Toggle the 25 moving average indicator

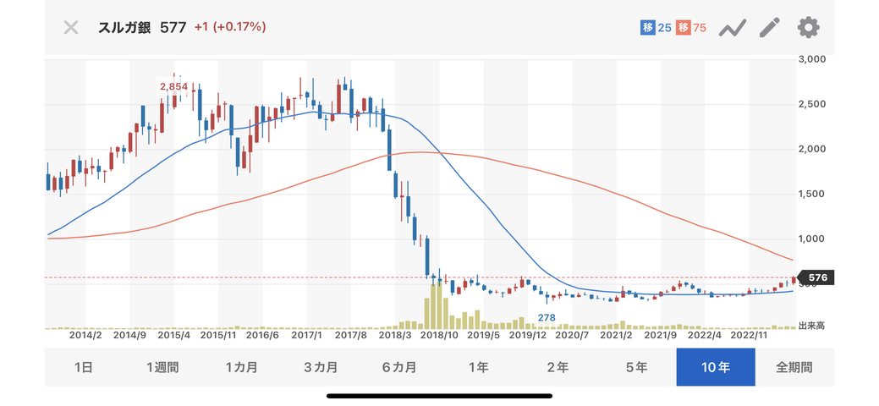[656, 27]
